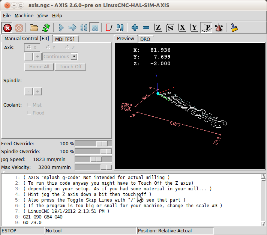This screenshot has height=235, width=267.
Task: Pause program execution
Action: point(84,28)
